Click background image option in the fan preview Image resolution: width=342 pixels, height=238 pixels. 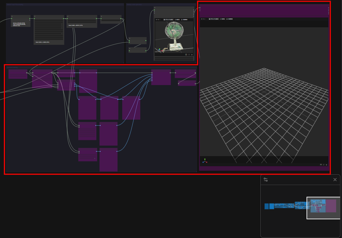pyautogui.click(x=184, y=20)
